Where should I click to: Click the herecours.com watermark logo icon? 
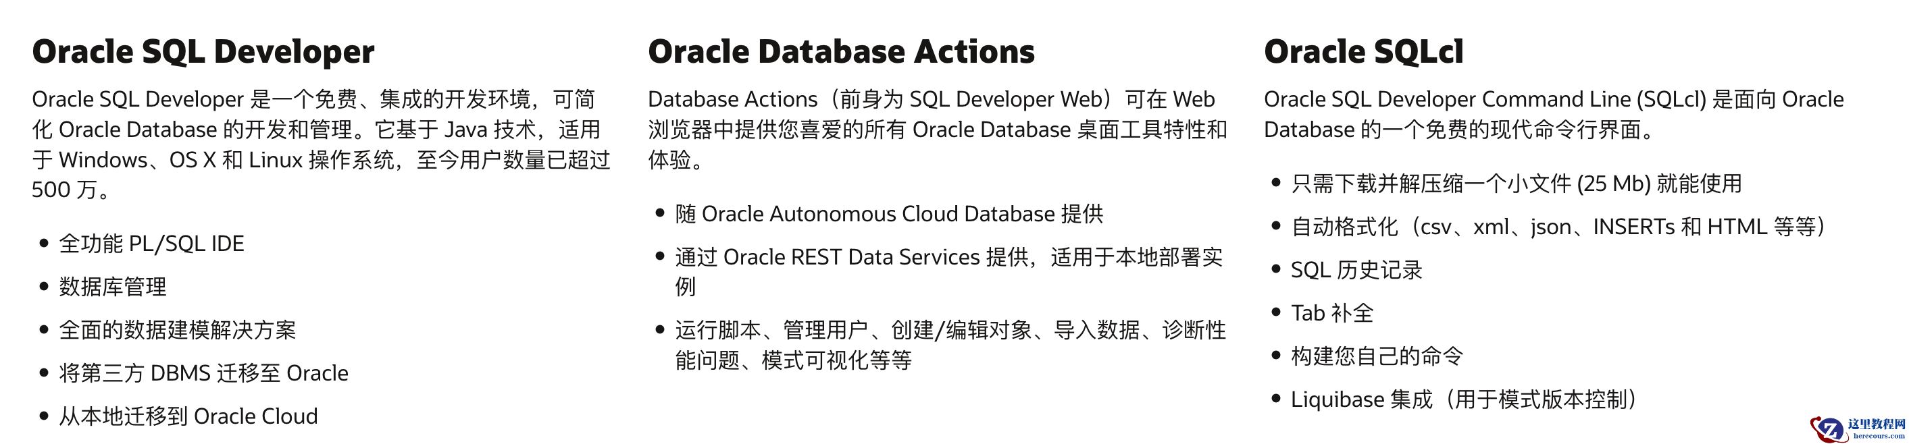pyautogui.click(x=1827, y=429)
